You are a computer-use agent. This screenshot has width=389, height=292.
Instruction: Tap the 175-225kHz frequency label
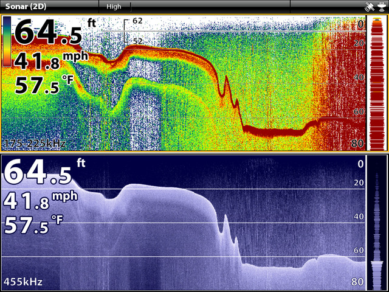(x=35, y=144)
